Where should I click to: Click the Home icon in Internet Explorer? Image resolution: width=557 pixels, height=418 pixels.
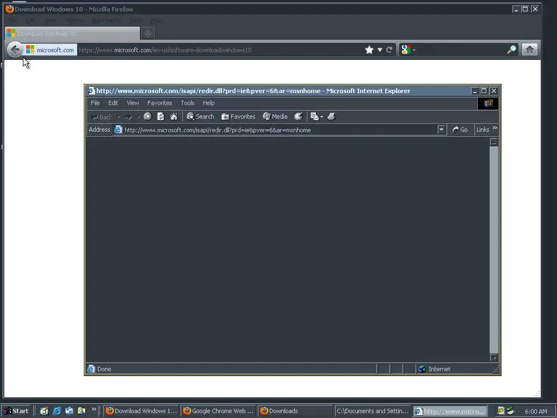[174, 116]
